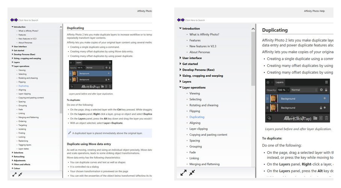Expand Get started section in left help window
Viewport: 341px width, 188px height.
click(x=12, y=50)
